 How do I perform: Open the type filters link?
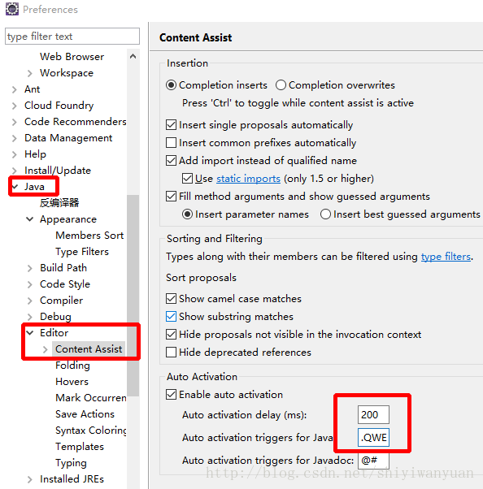click(x=446, y=257)
